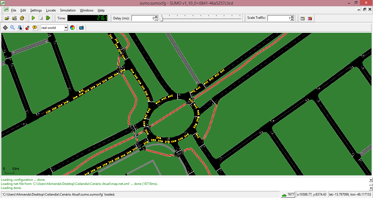Viewport: 373px width, 198px height.
Task: Start the simulation with the green play button
Action: coord(33,18)
